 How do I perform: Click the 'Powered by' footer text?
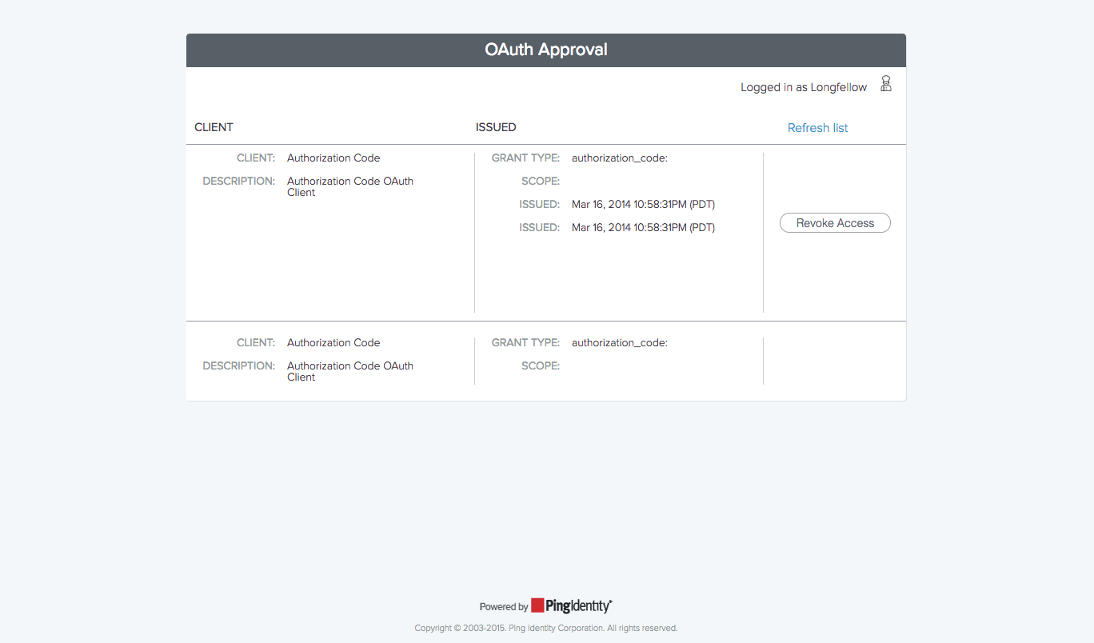[x=504, y=607]
